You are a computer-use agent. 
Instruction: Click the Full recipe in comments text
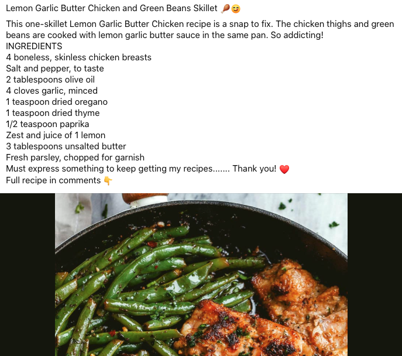(x=53, y=180)
